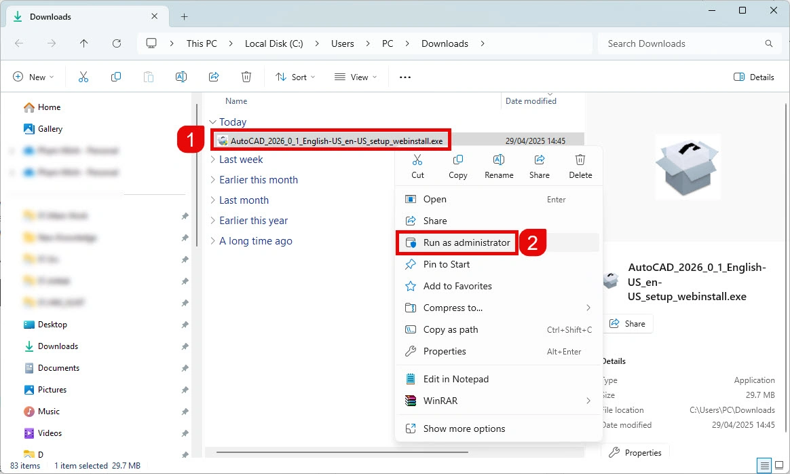
Task: Click the Rename icon in the toolbar
Action: click(x=181, y=77)
